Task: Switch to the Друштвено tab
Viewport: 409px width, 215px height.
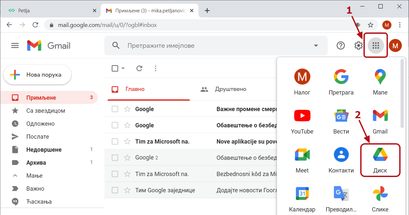Action: (x=230, y=89)
